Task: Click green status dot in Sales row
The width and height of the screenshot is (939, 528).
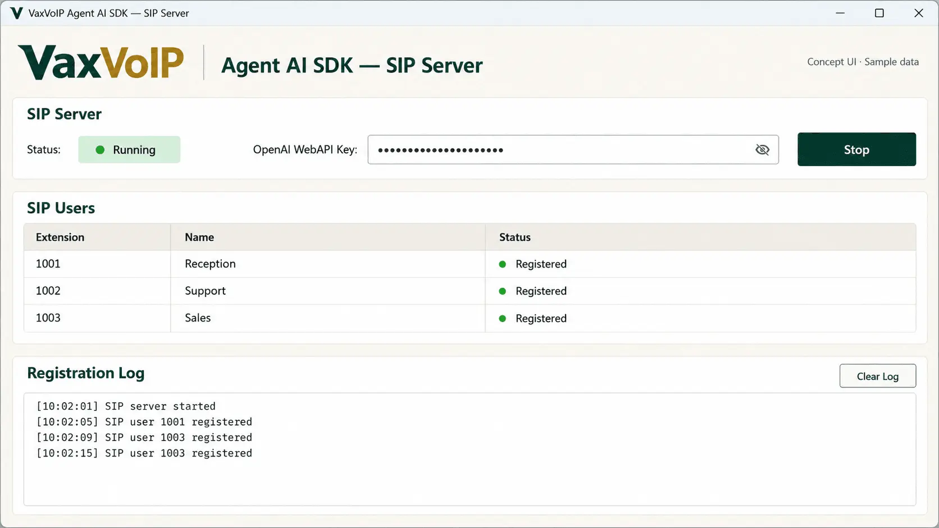Action: tap(503, 319)
